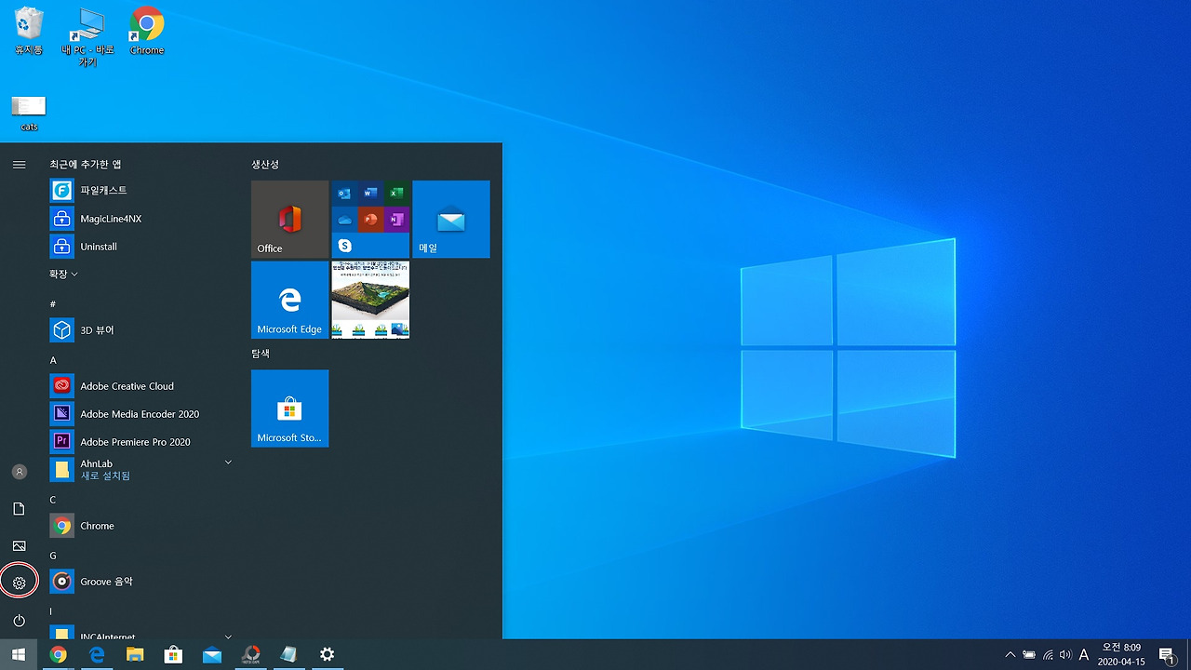Select the 최근에 추가한 앱 heading

click(86, 165)
